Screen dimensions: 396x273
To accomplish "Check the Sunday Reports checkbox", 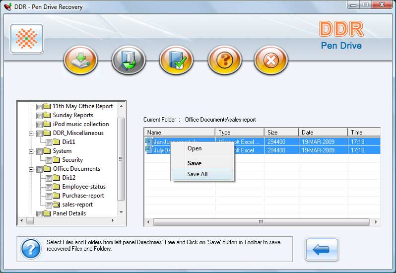I will coord(39,116).
